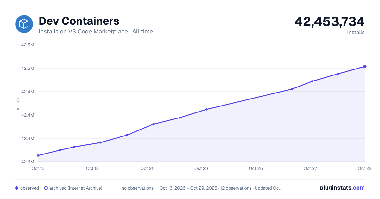Click "installs" label under the total
The width and height of the screenshot is (380, 199).
[x=356, y=32]
